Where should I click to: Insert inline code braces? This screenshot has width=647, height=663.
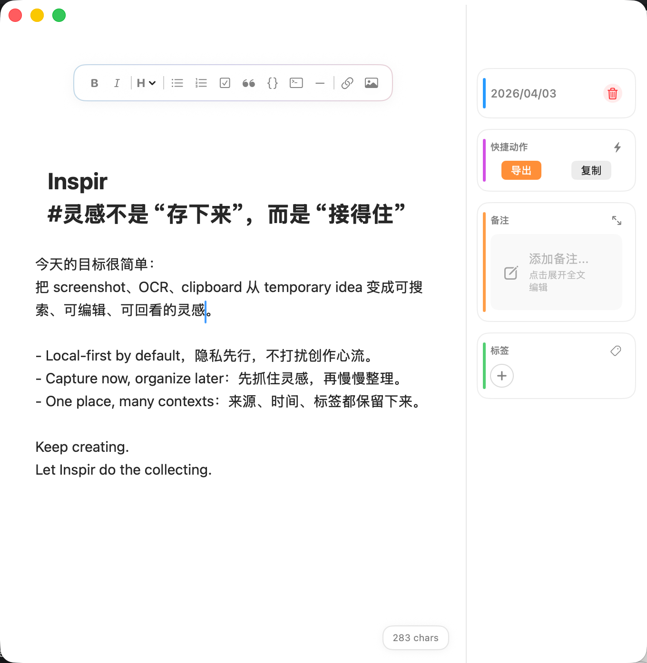pyautogui.click(x=272, y=83)
